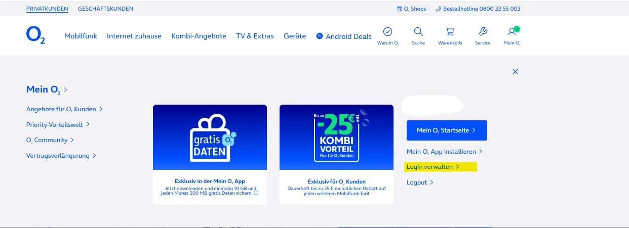Click 'Exklusiv für O2 Kunden' text
The height and width of the screenshot is (228, 629).
tap(336, 181)
